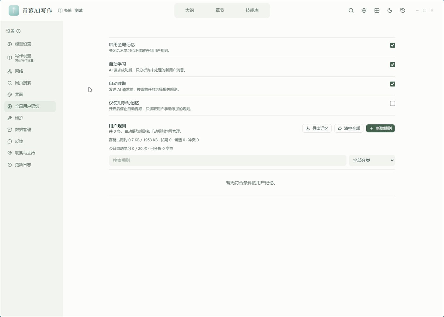Image resolution: width=444 pixels, height=317 pixels.
Task: Open 维护 wrench item in sidebar
Action: [30, 118]
